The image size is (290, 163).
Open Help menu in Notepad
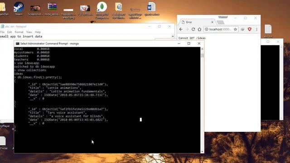click(x=38, y=32)
